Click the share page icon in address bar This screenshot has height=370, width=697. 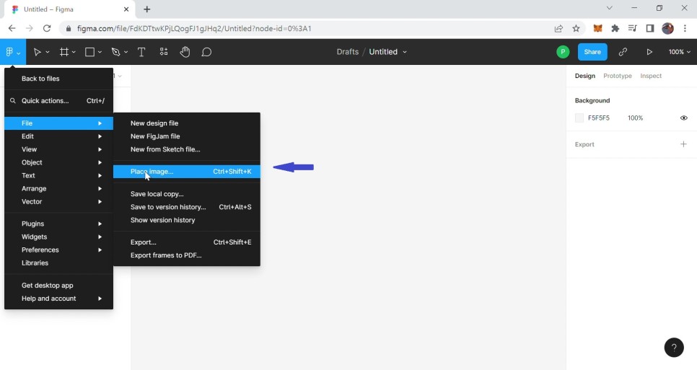click(x=558, y=28)
